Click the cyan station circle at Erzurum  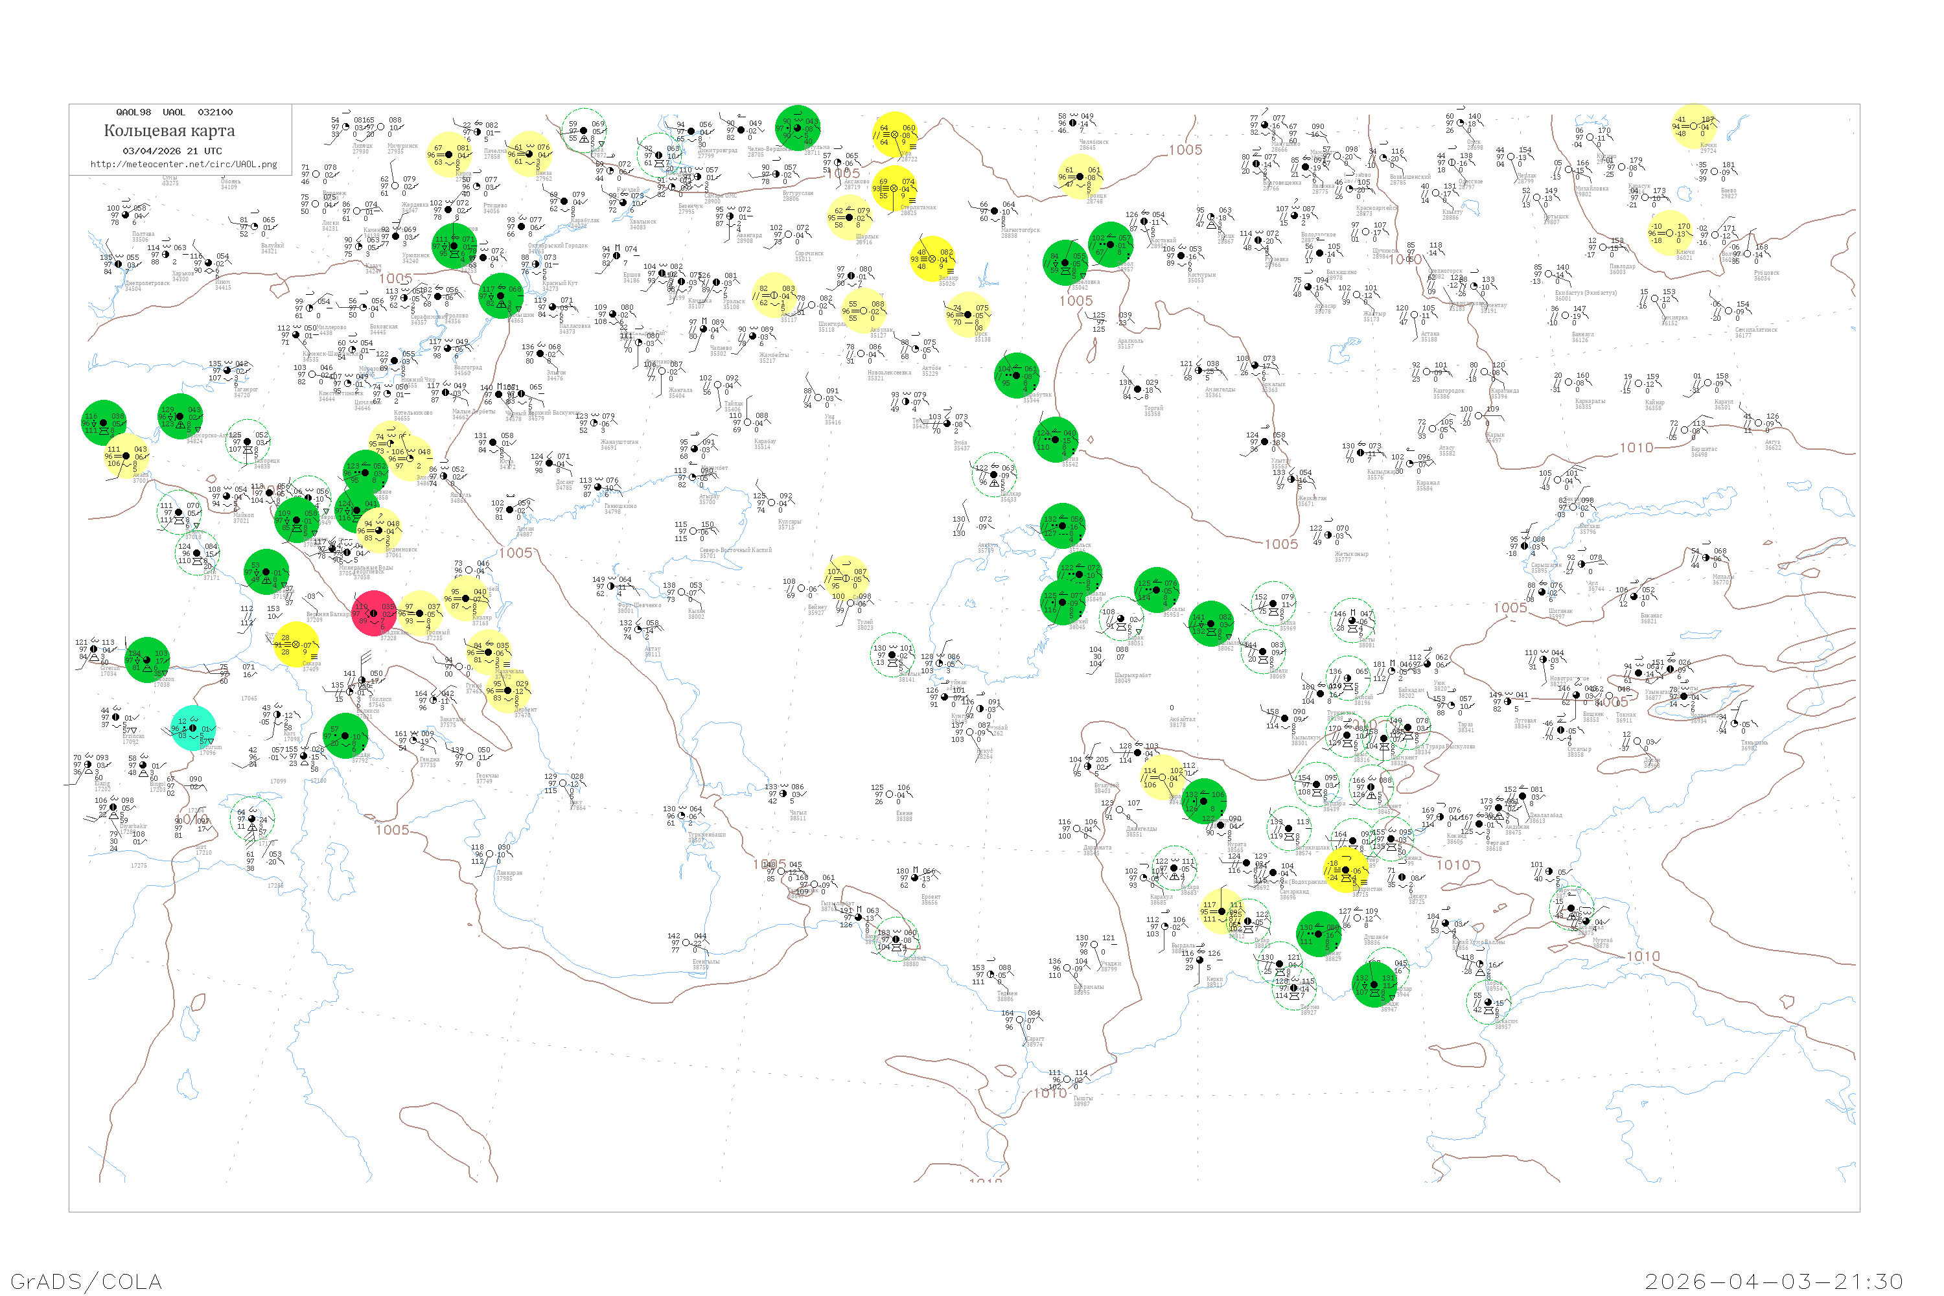pyautogui.click(x=192, y=728)
